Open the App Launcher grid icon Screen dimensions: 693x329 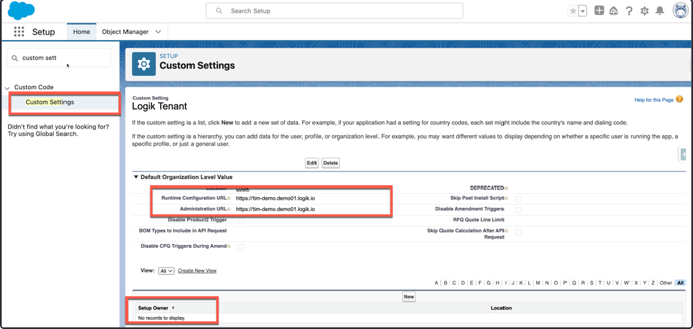point(19,32)
